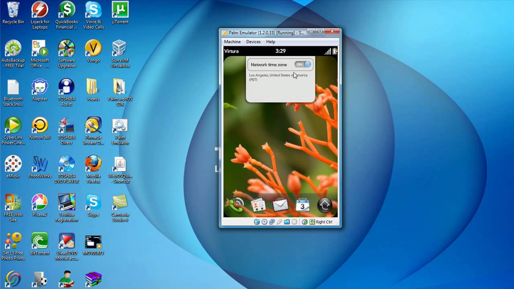Click network adapters icon in status bar

(272, 222)
